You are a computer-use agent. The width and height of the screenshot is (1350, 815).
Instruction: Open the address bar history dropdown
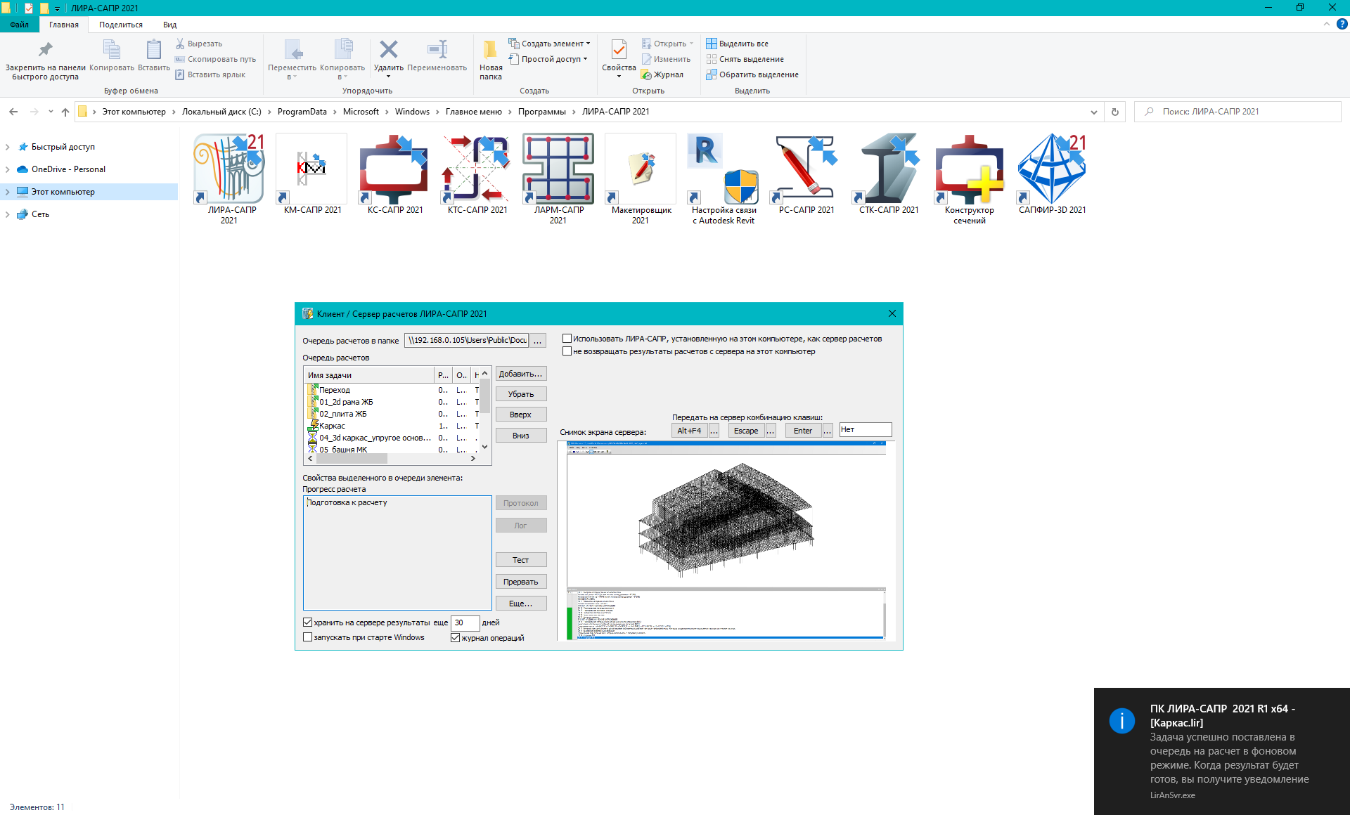pyautogui.click(x=1093, y=112)
